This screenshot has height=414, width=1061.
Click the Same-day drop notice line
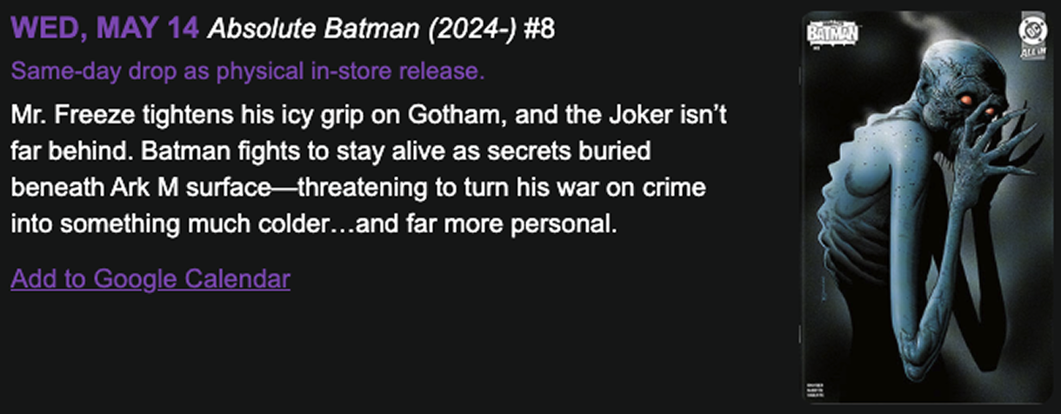coord(248,71)
